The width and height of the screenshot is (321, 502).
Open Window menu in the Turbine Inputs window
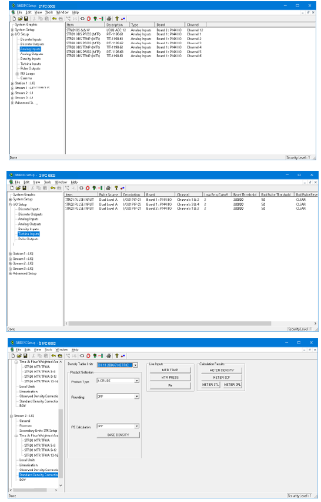pos(61,182)
